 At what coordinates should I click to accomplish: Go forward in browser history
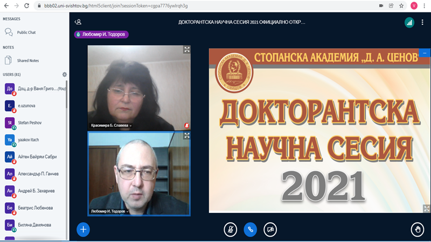(x=17, y=5)
